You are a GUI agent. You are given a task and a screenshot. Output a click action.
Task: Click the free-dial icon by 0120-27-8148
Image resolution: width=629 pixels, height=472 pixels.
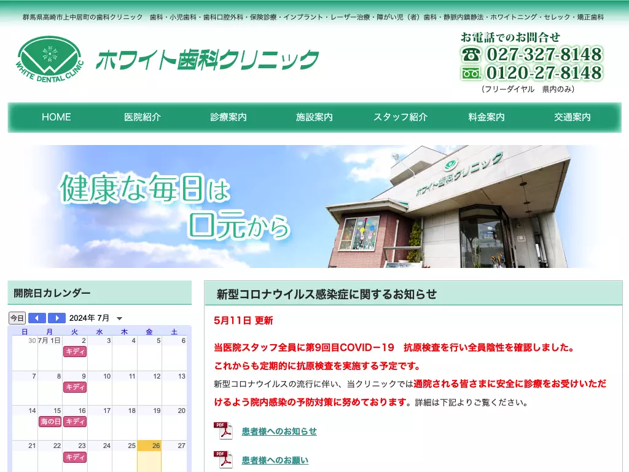point(471,73)
